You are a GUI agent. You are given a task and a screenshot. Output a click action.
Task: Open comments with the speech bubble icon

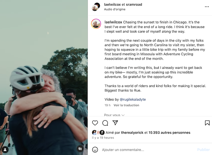click(x=105, y=123)
